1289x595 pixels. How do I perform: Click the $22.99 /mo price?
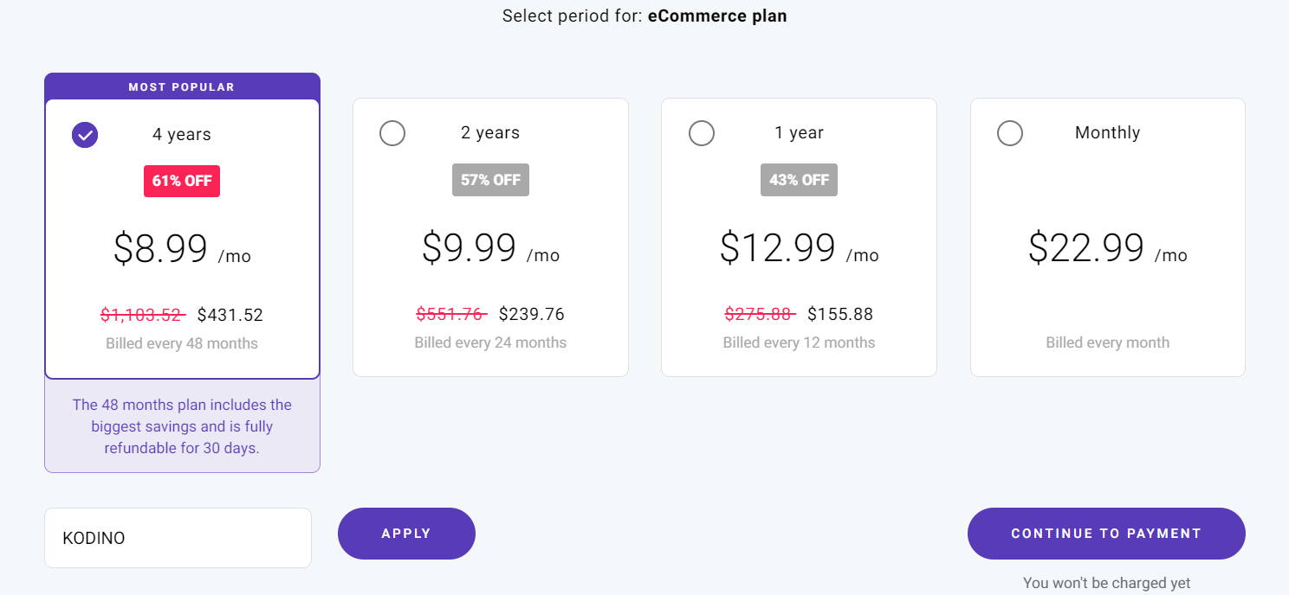click(x=1107, y=248)
